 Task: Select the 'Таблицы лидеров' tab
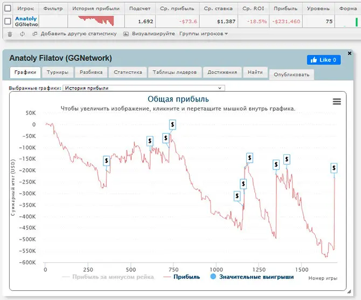175,72
